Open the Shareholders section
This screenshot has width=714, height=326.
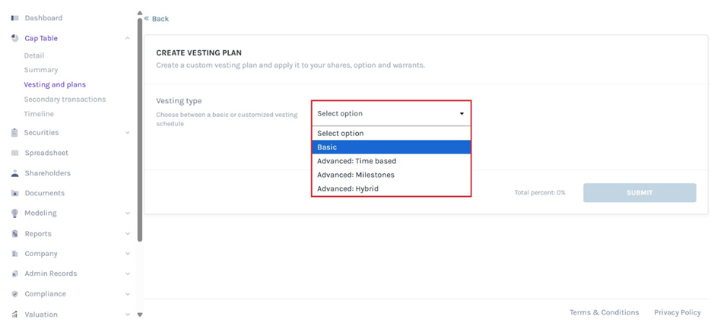(47, 173)
